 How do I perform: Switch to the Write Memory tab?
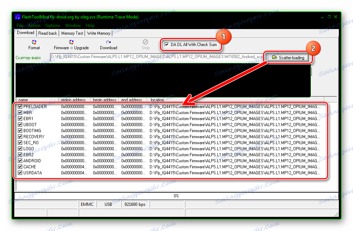(99, 33)
